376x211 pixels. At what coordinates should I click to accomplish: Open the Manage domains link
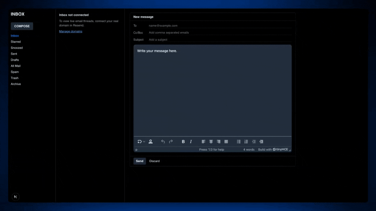71,31
